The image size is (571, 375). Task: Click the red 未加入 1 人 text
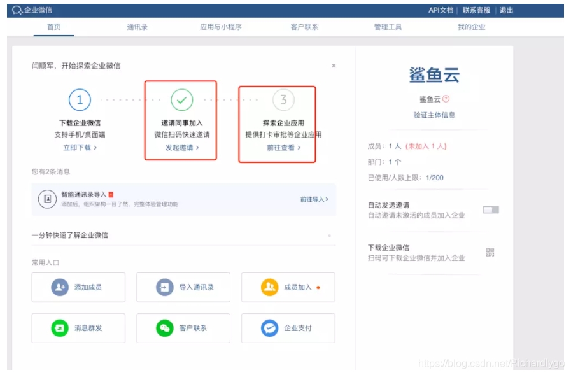(426, 146)
